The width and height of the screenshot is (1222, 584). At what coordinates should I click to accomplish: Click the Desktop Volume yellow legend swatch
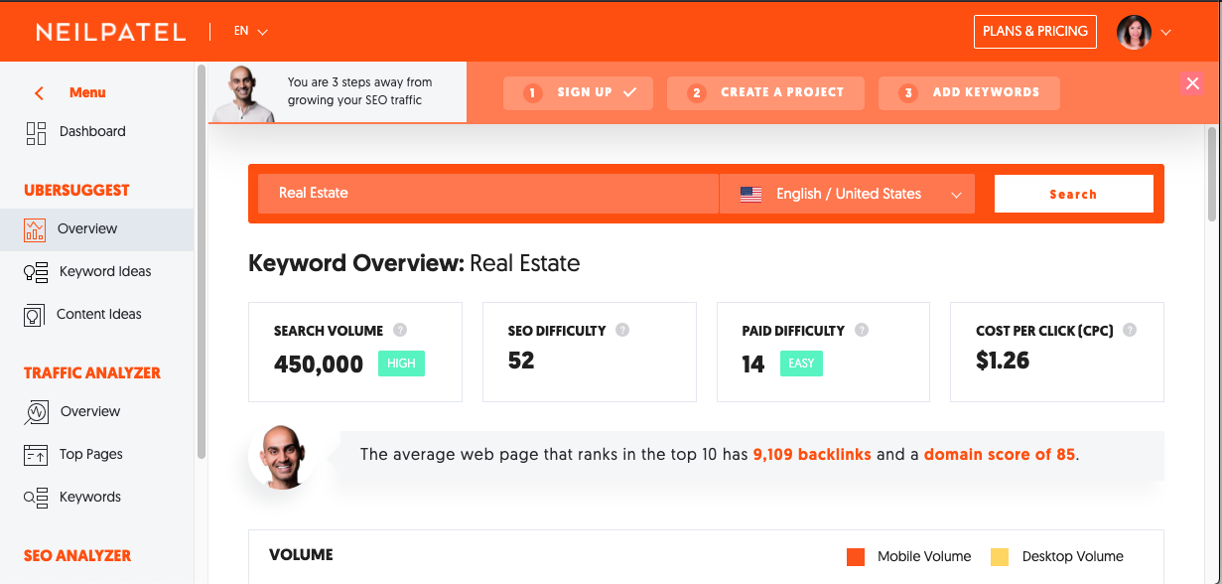[1000, 557]
